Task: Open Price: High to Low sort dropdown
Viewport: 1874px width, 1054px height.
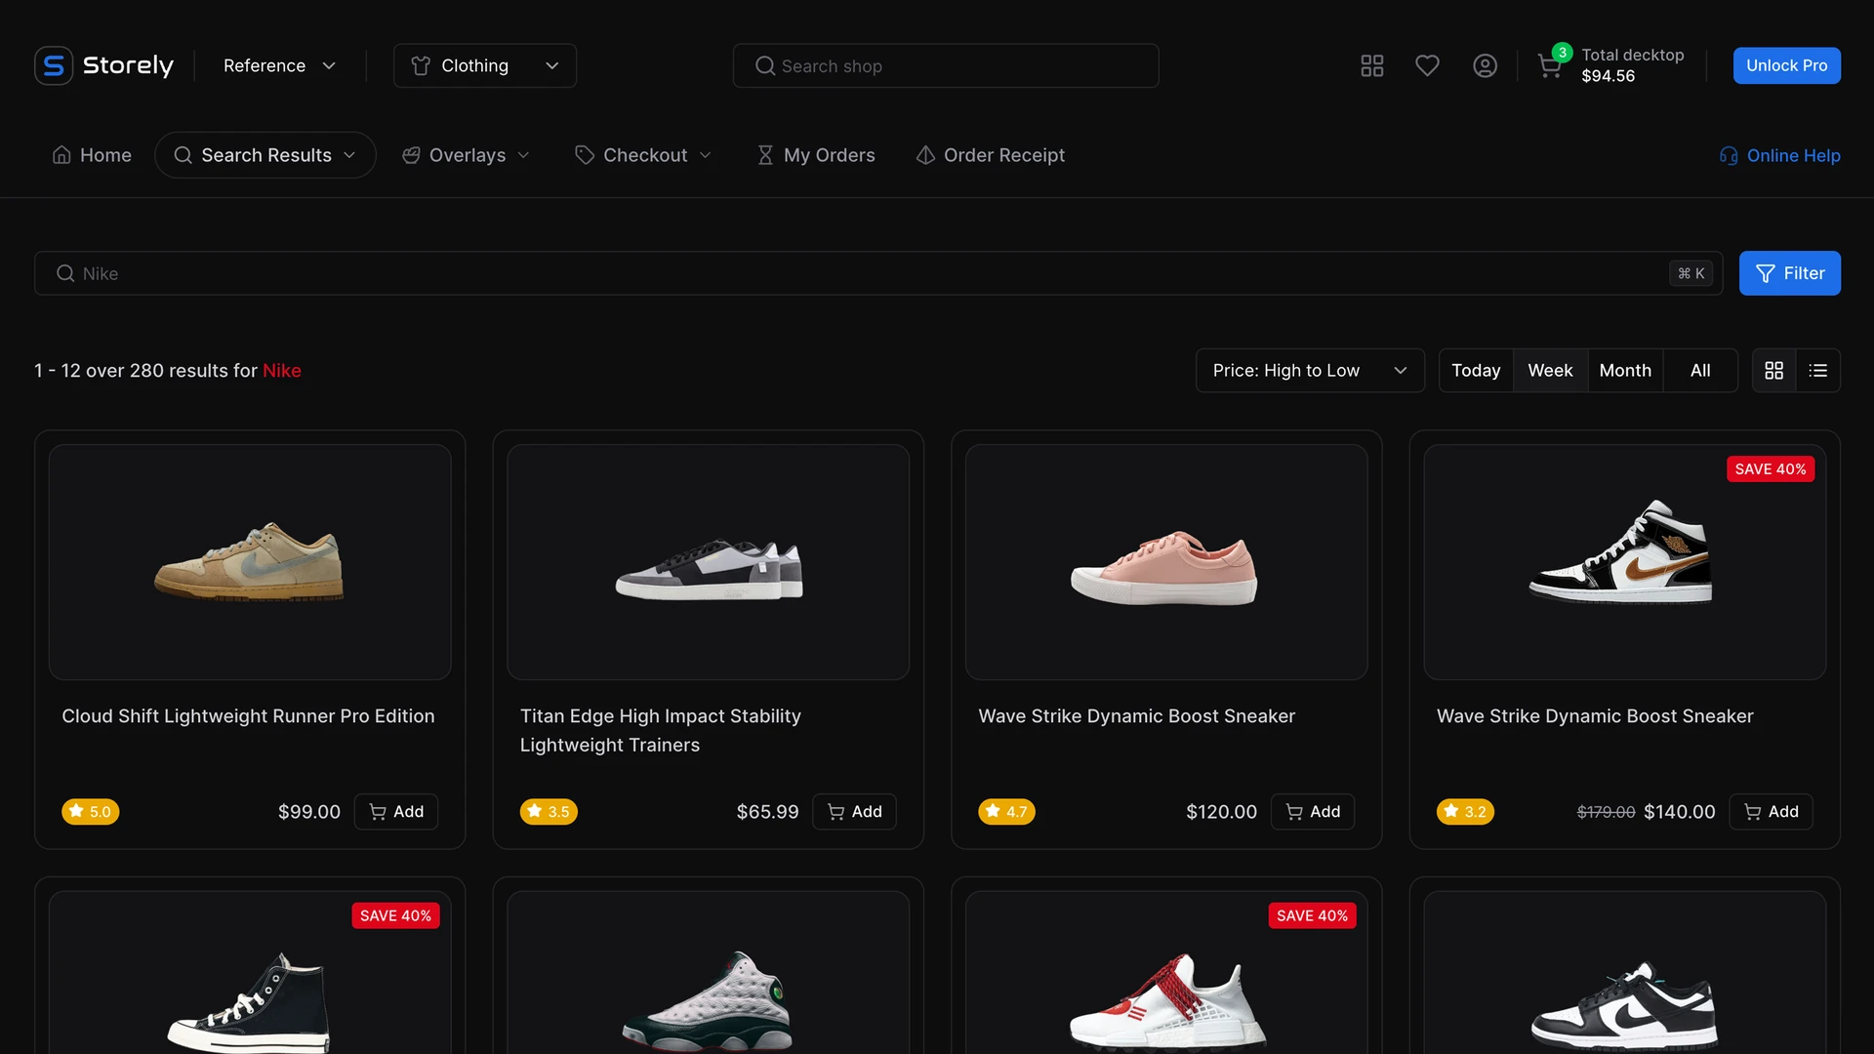Action: 1310,371
